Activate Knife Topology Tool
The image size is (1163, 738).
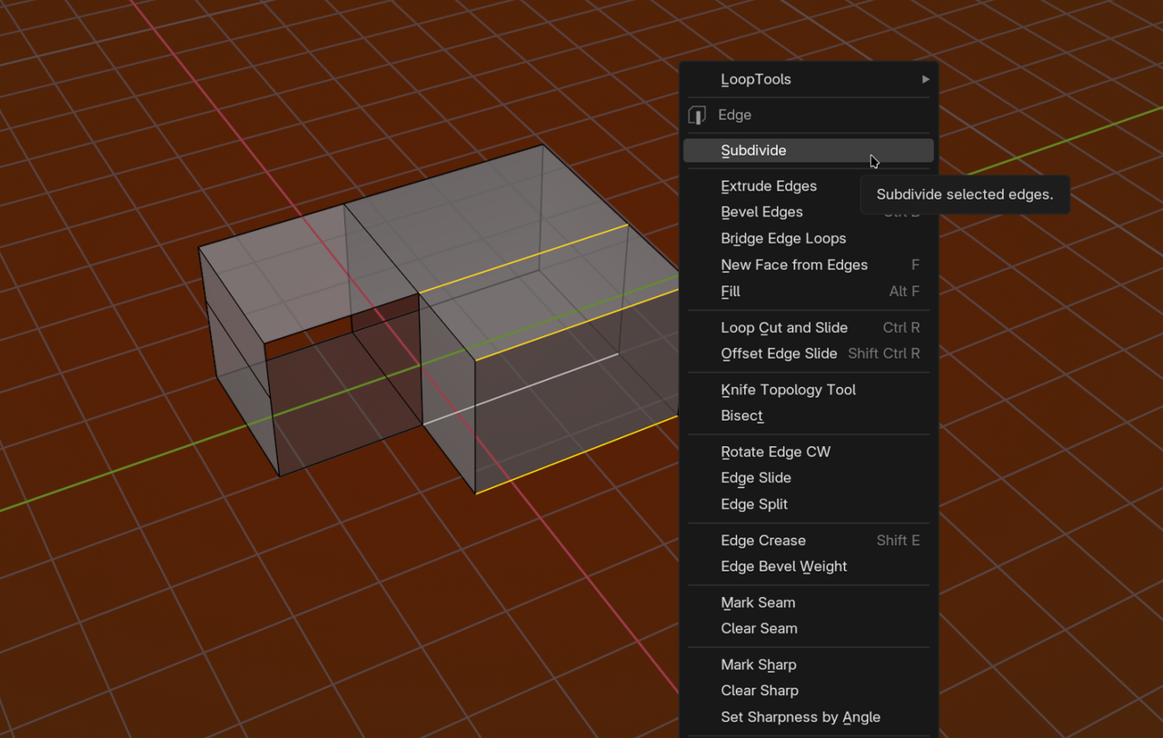809,390
